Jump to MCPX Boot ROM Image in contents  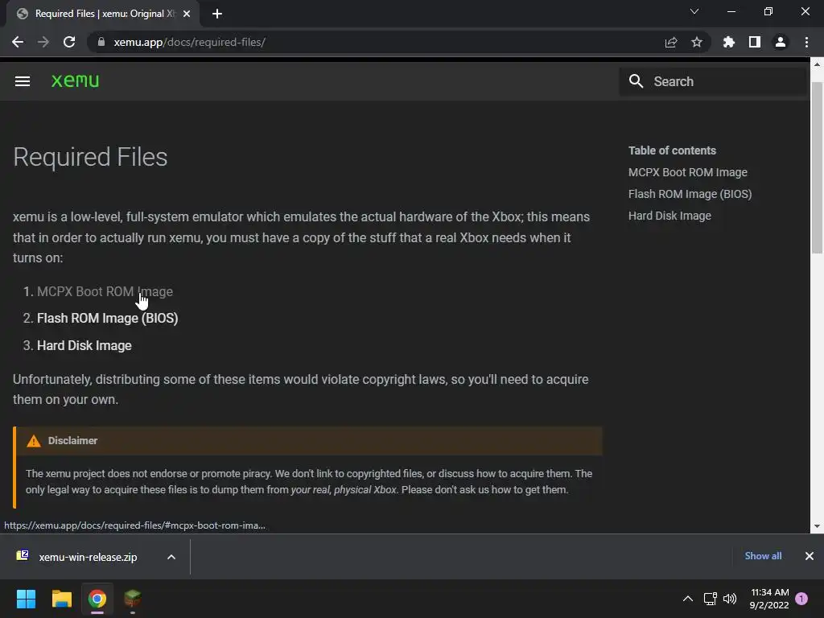click(687, 172)
